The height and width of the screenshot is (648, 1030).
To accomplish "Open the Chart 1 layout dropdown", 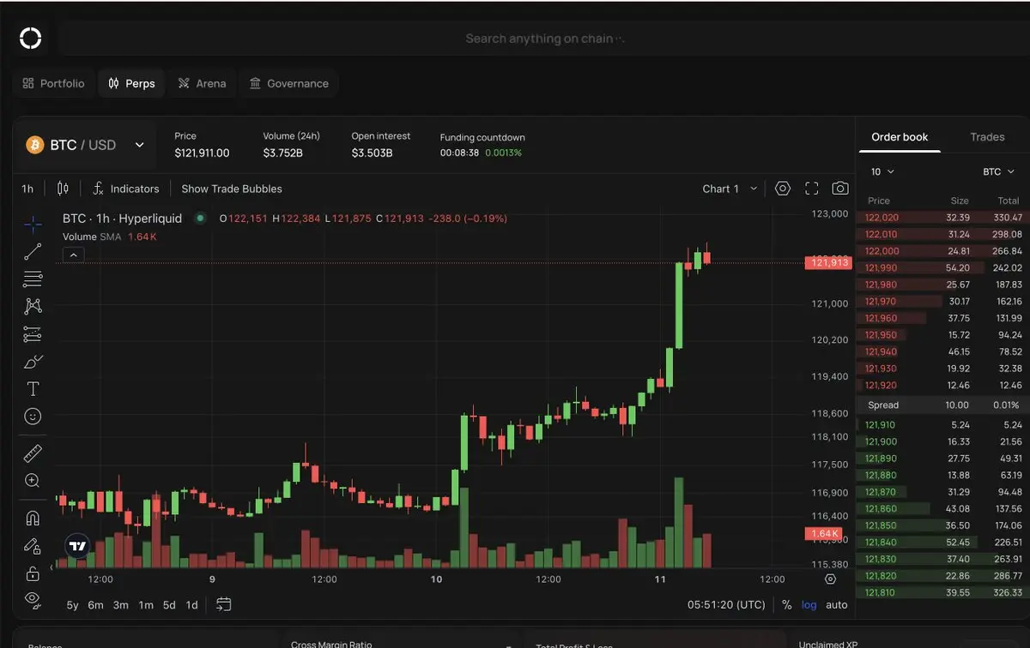I will (x=730, y=189).
